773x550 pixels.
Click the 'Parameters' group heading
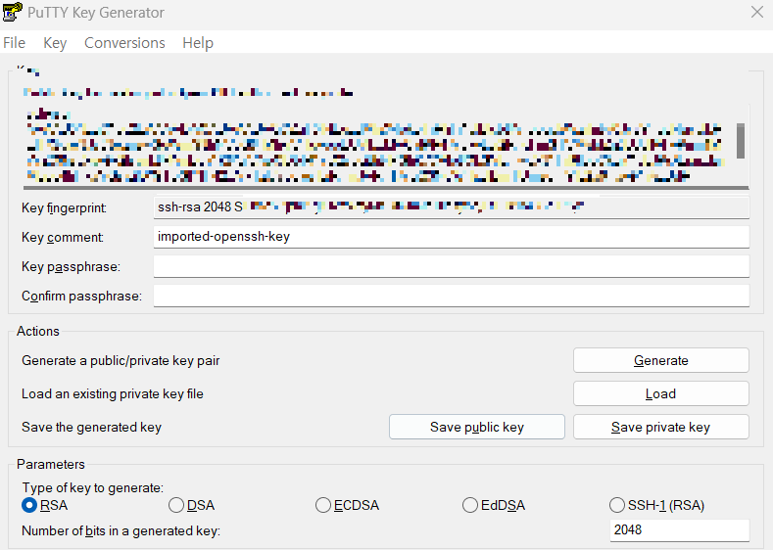point(51,464)
